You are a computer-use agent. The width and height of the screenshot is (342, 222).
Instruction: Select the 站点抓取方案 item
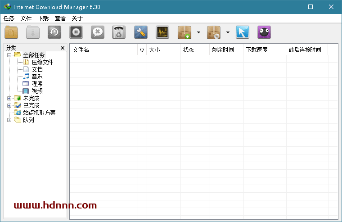pyautogui.click(x=39, y=113)
